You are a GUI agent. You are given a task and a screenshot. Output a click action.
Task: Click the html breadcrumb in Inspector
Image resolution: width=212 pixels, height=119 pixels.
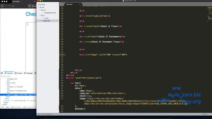click(2, 107)
